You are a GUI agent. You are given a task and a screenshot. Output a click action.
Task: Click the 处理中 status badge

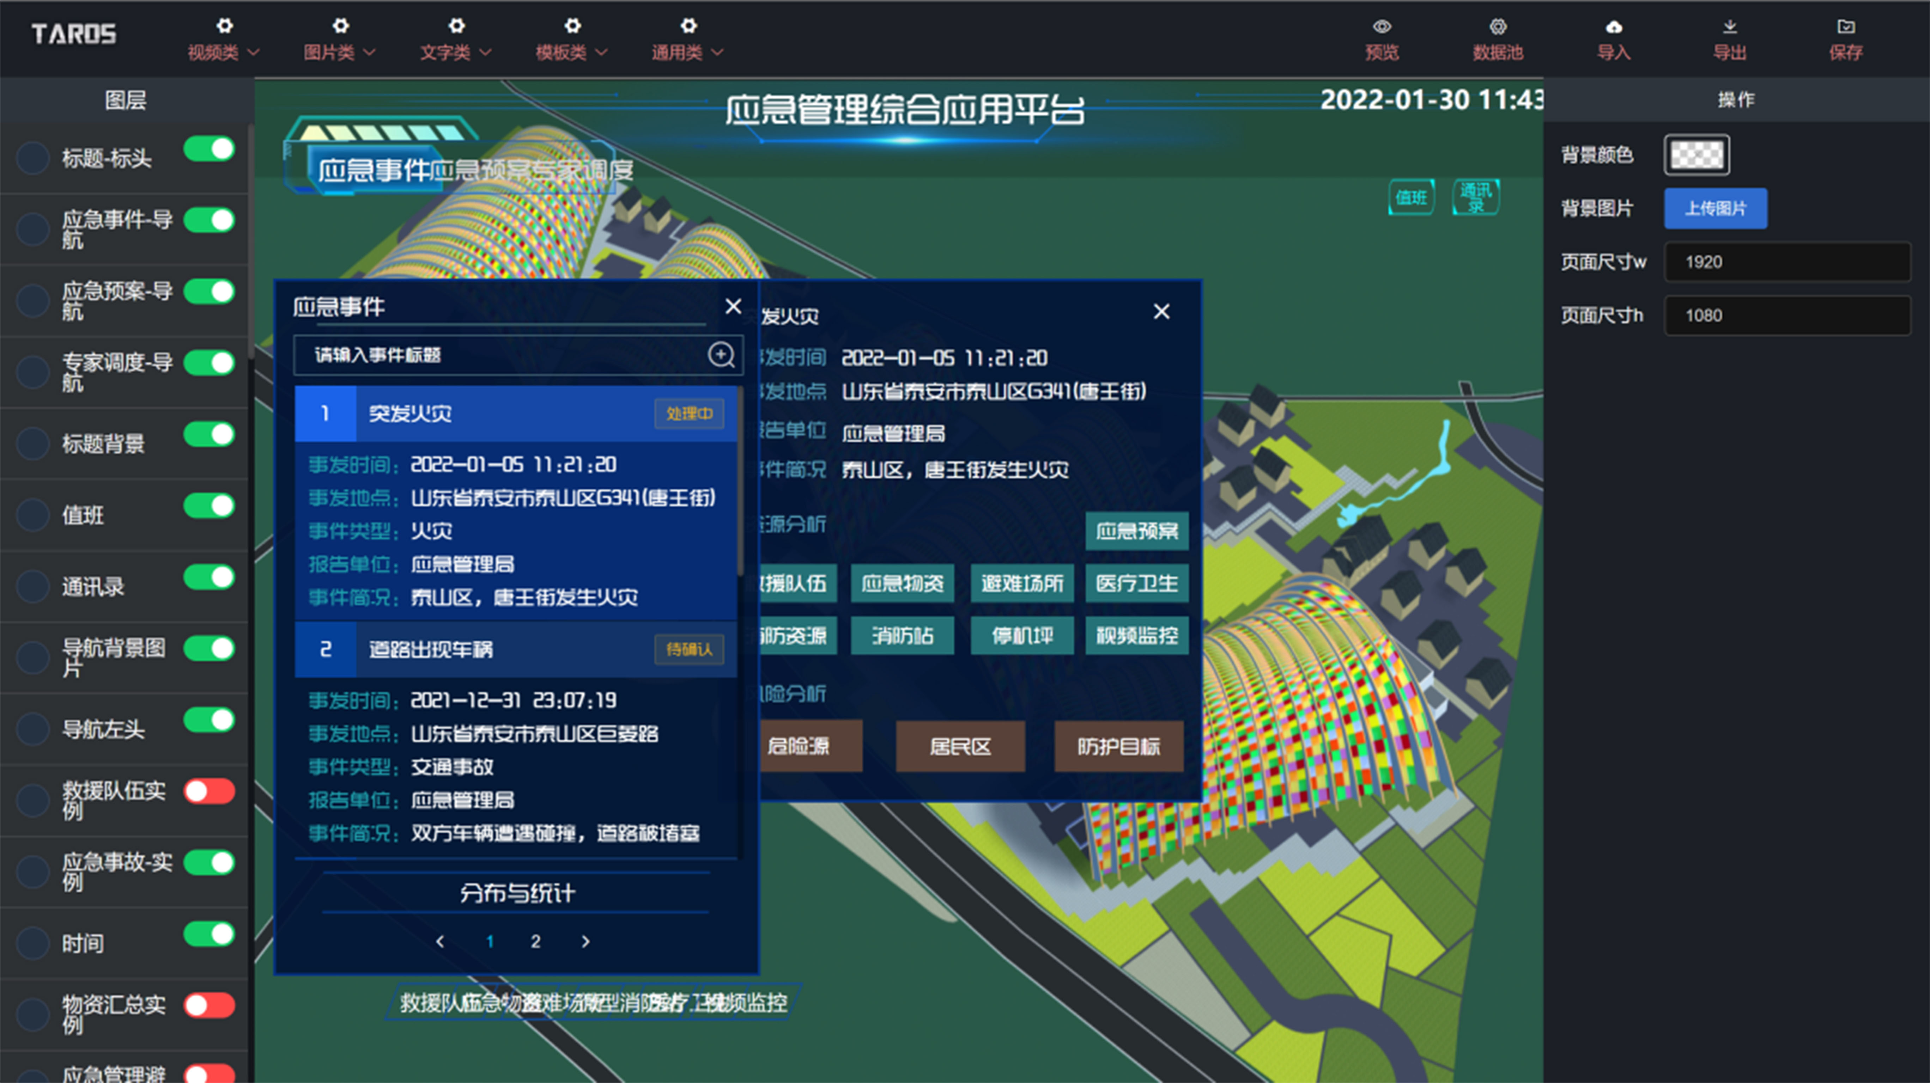click(689, 414)
